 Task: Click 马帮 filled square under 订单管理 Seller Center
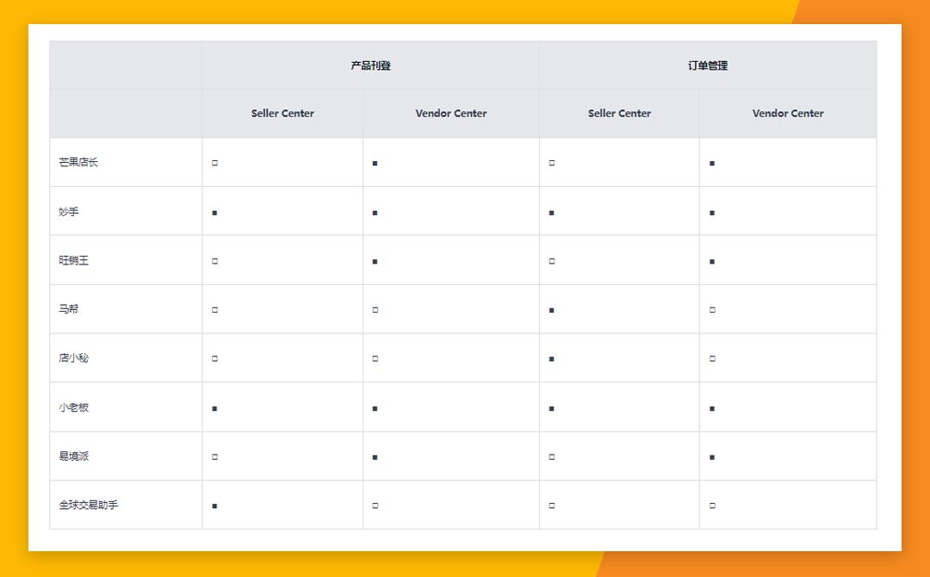point(552,310)
